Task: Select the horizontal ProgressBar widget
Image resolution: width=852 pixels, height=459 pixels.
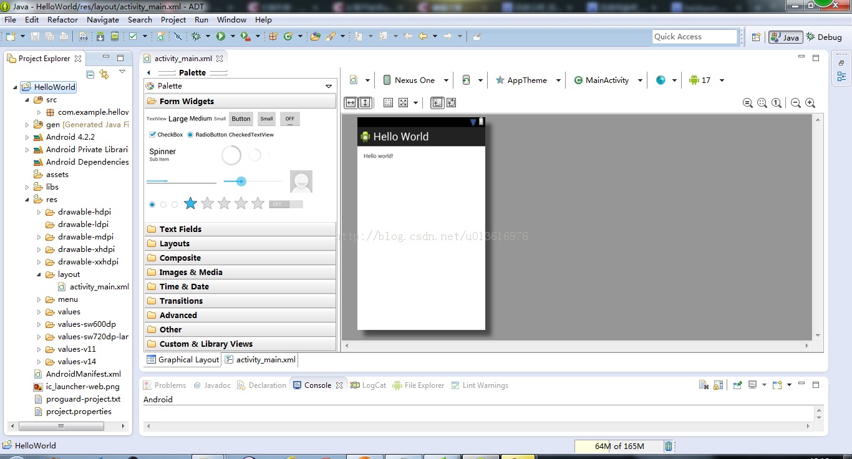Action: click(181, 181)
